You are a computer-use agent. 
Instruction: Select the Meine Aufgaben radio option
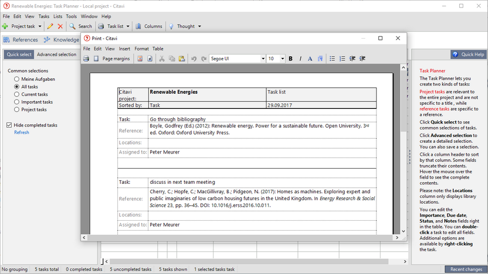[17, 79]
